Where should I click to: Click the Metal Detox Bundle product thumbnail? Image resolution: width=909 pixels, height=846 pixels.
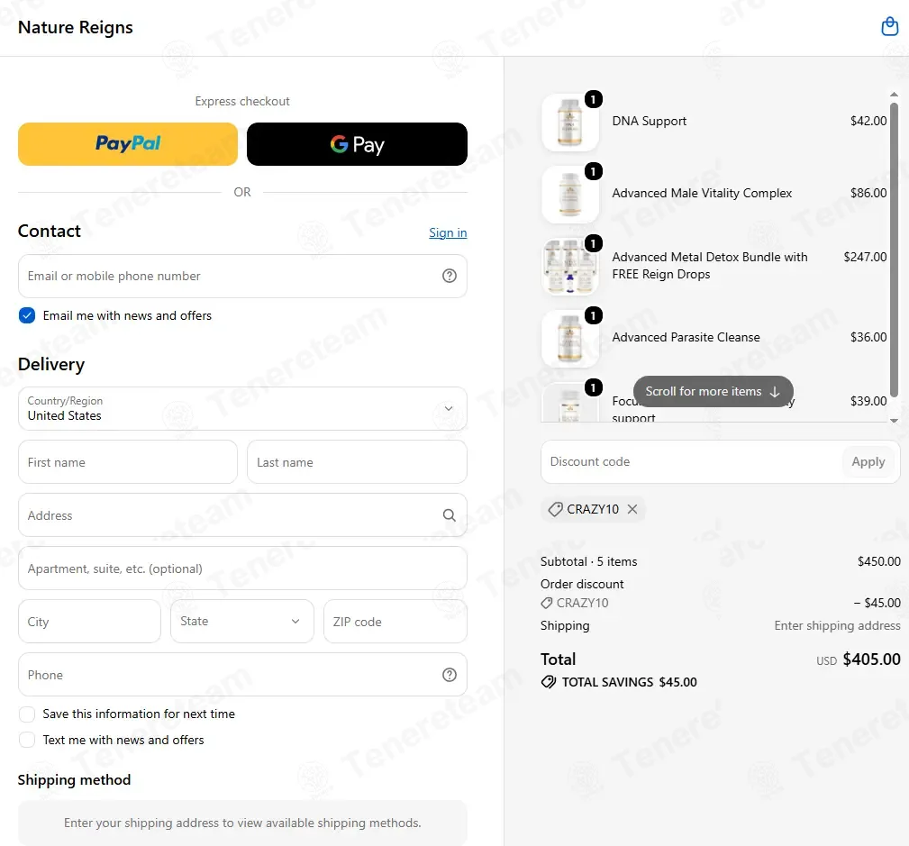pyautogui.click(x=570, y=266)
